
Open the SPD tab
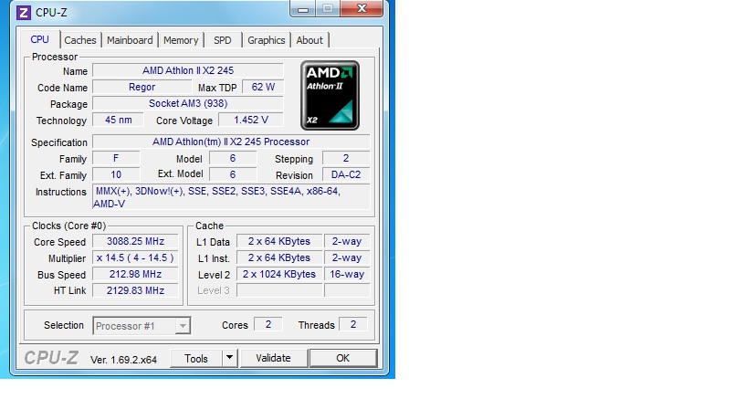[223, 40]
